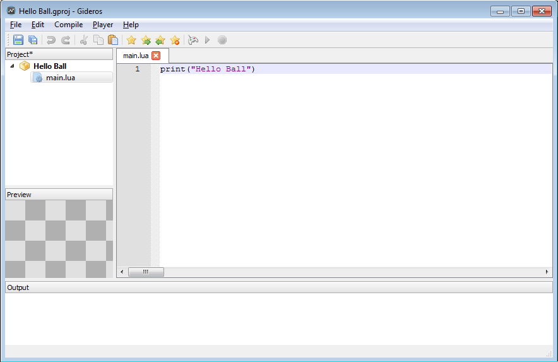Click the horizontal scrollbar thumb

tap(146, 272)
